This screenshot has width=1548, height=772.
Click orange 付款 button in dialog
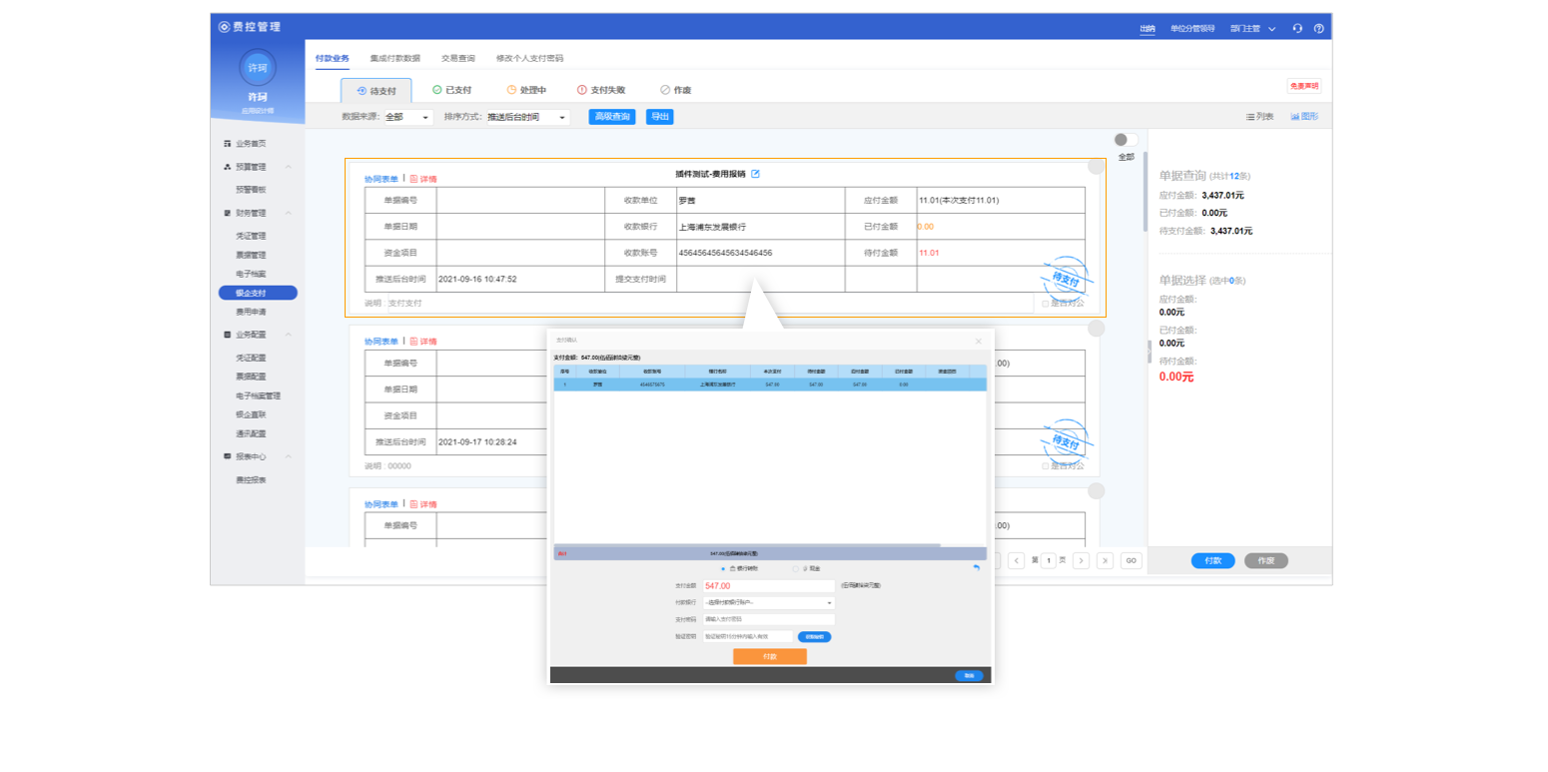[769, 656]
